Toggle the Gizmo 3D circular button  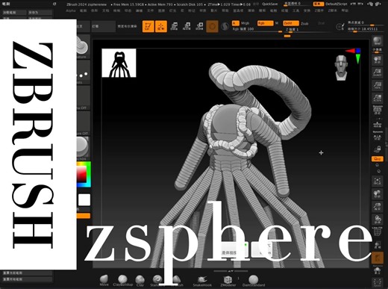[x=212, y=26]
